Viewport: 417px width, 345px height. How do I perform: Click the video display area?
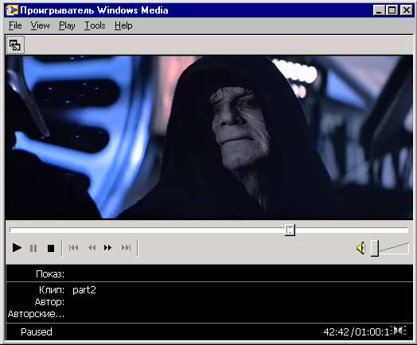tap(209, 138)
